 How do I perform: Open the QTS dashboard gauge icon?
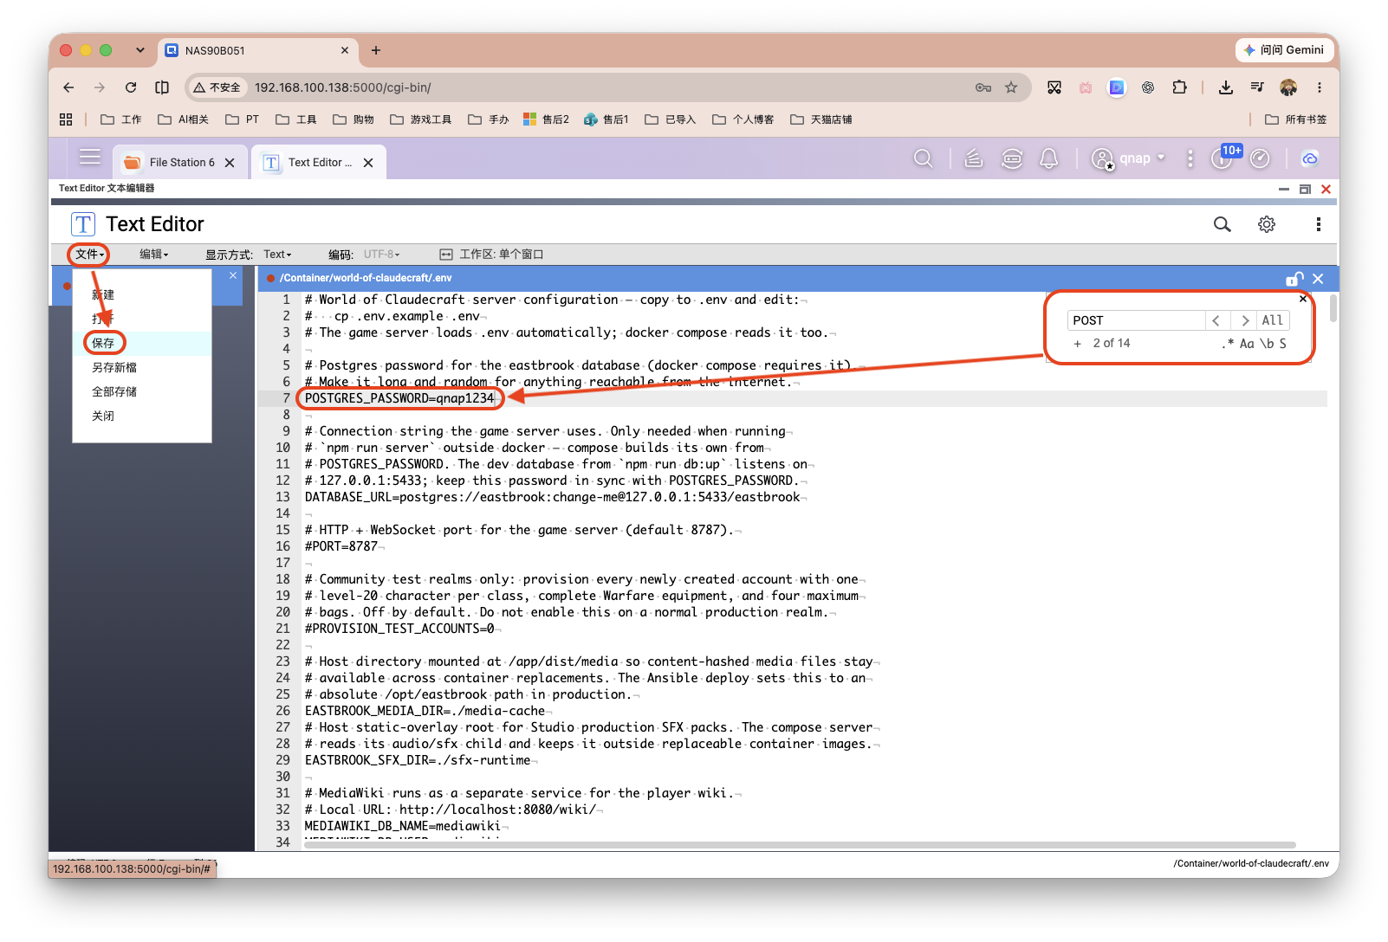[x=1261, y=158]
